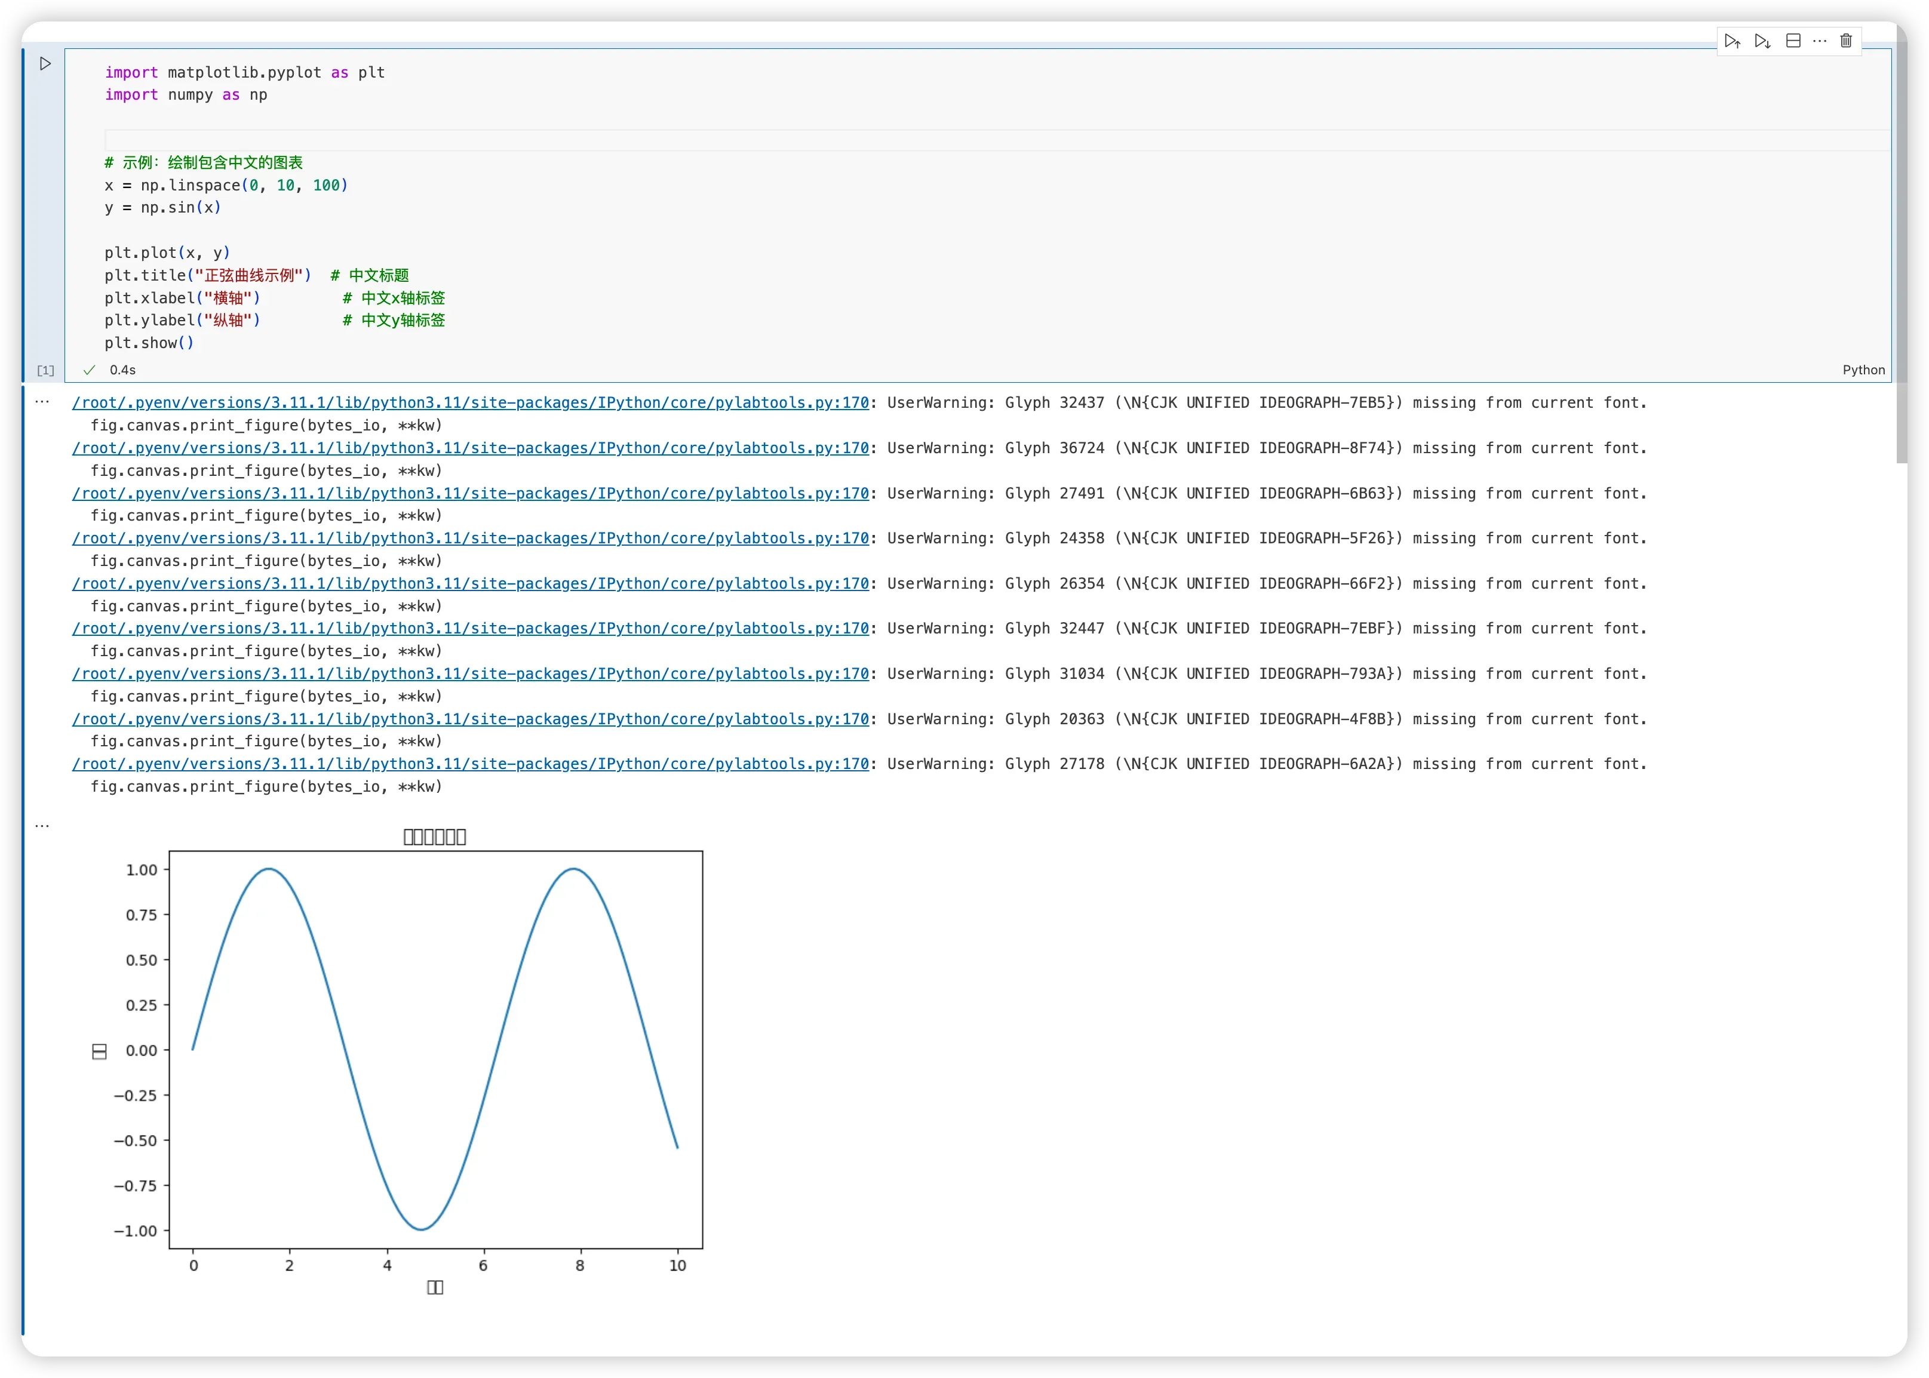Open more cell actions menu
Image resolution: width=1929 pixels, height=1378 pixels.
click(x=1820, y=41)
